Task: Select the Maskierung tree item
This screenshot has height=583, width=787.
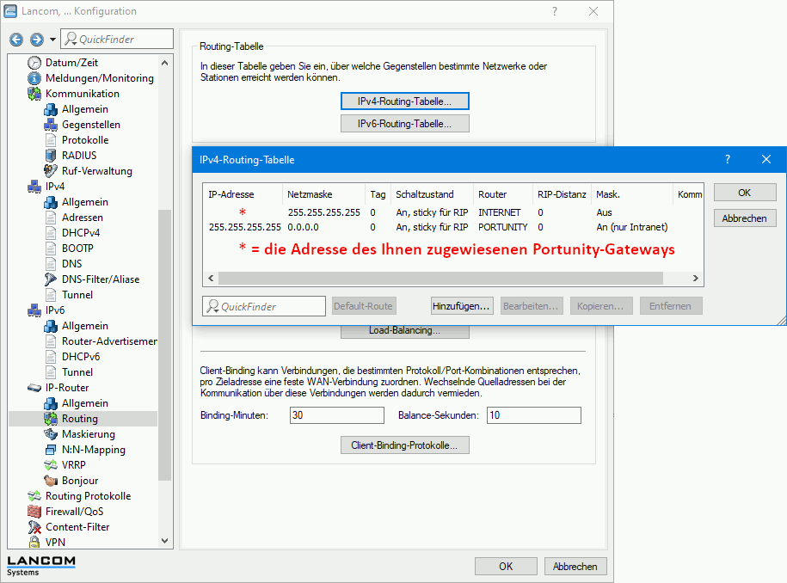Action: pyautogui.click(x=88, y=434)
